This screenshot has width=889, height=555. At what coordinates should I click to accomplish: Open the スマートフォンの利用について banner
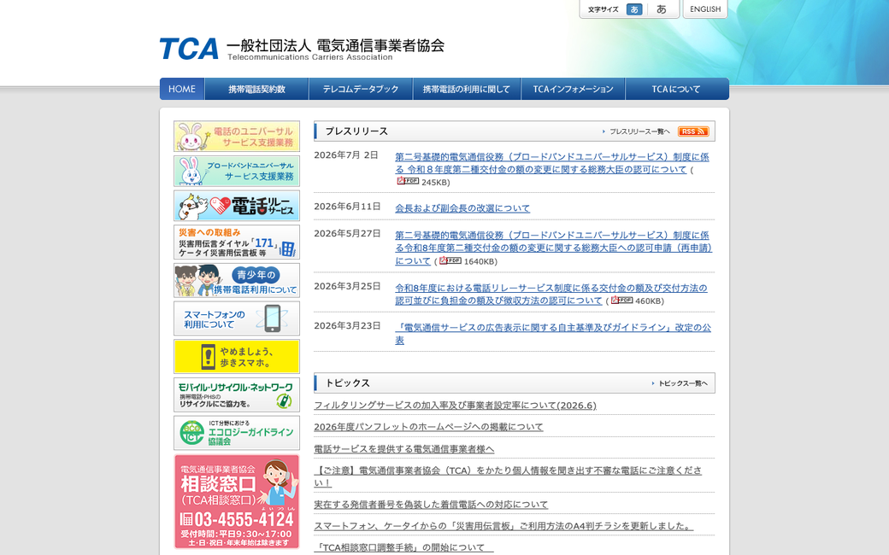[237, 318]
